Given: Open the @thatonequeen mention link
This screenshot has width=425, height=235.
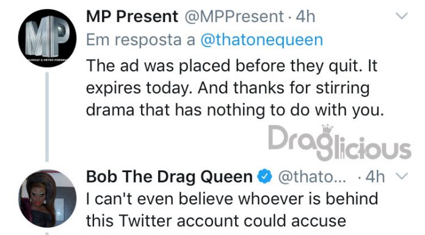Looking at the screenshot, I should pos(261,40).
